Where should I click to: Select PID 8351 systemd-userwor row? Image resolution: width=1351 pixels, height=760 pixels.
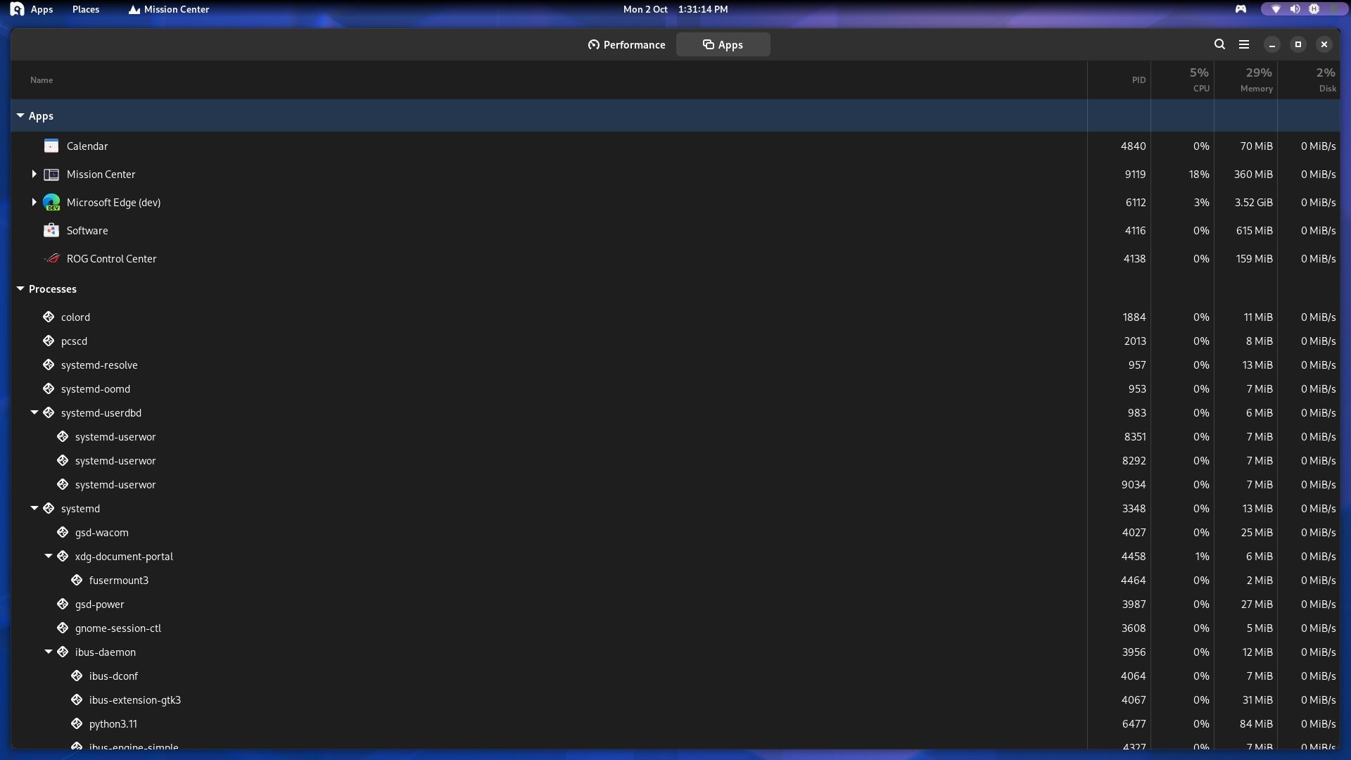675,436
